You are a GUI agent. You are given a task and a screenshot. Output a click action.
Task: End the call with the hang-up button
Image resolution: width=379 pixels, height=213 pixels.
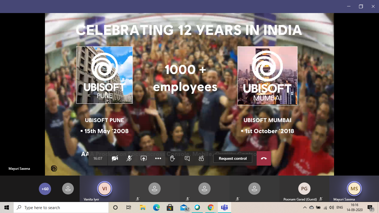click(264, 158)
